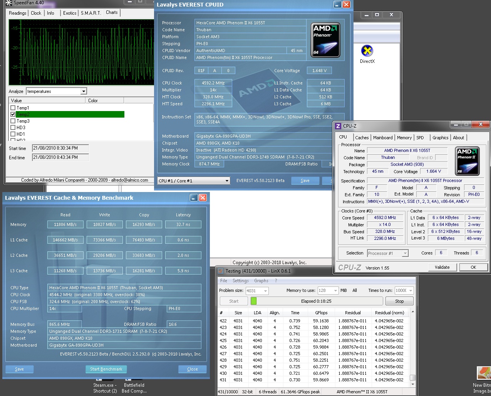Open the About tab in CPU-Z

click(459, 138)
